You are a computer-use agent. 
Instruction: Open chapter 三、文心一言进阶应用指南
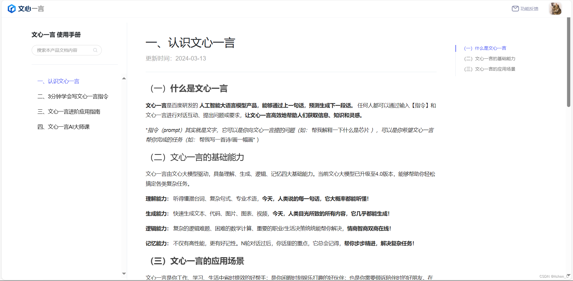pos(69,111)
